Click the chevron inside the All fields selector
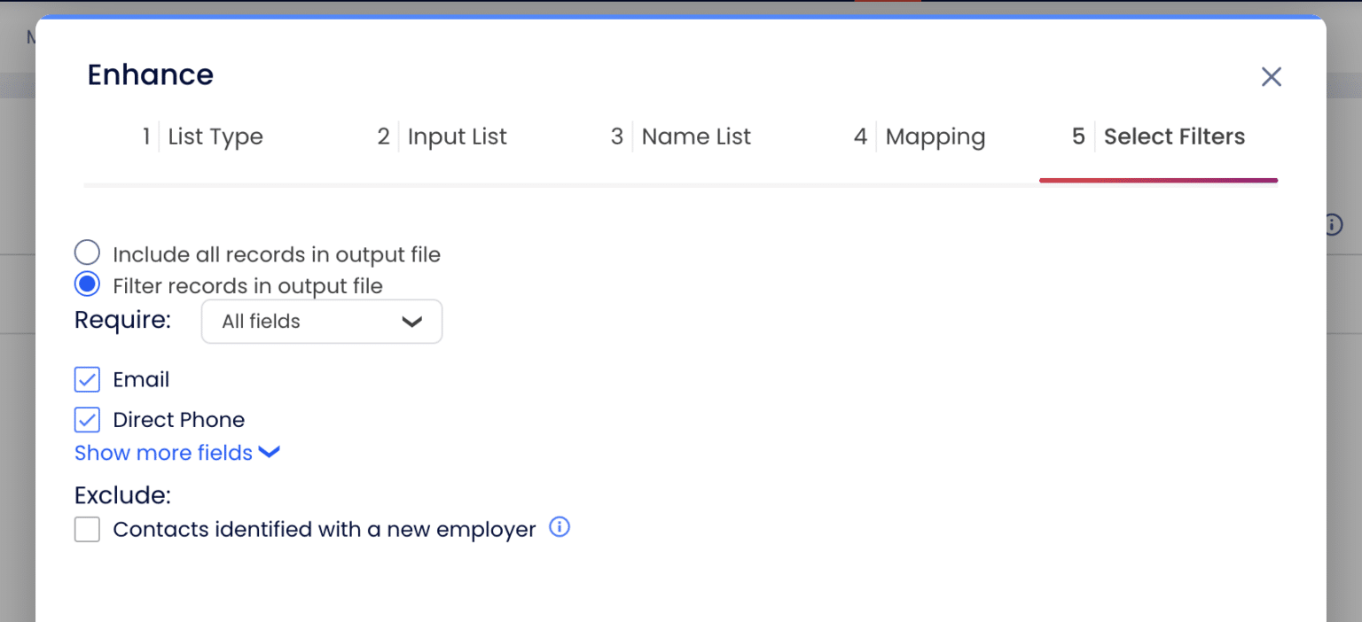The width and height of the screenshot is (1362, 622). tap(411, 321)
